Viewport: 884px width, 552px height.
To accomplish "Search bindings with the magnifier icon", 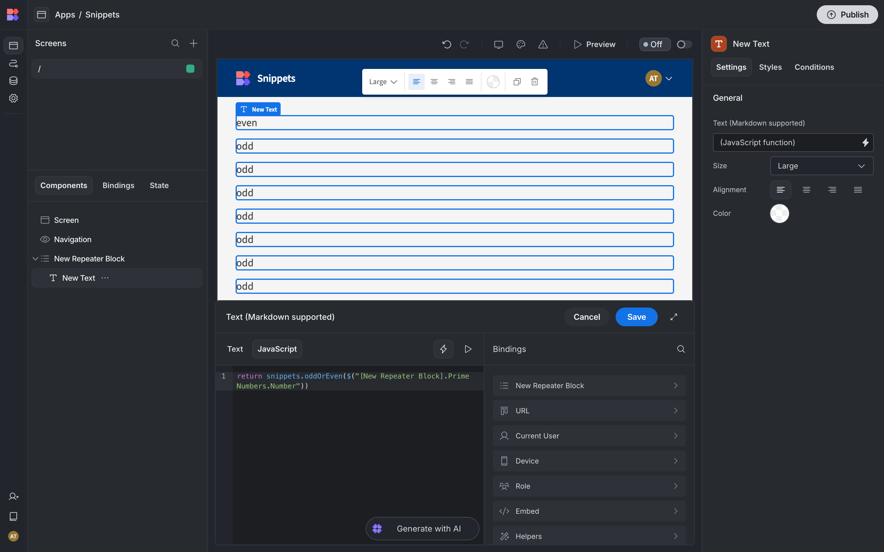I will pos(681,349).
